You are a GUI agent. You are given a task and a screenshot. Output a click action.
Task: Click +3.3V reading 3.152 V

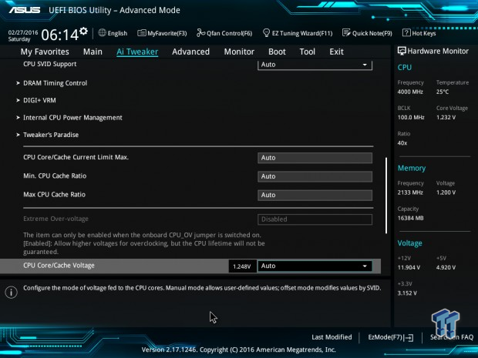point(407,293)
